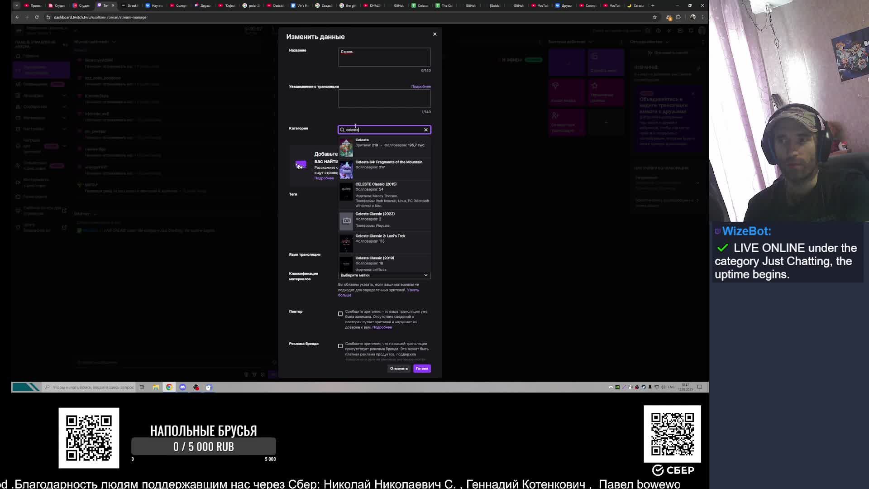The height and width of the screenshot is (489, 869).
Task: Select the Celeste category thumbnail
Action: [346, 148]
